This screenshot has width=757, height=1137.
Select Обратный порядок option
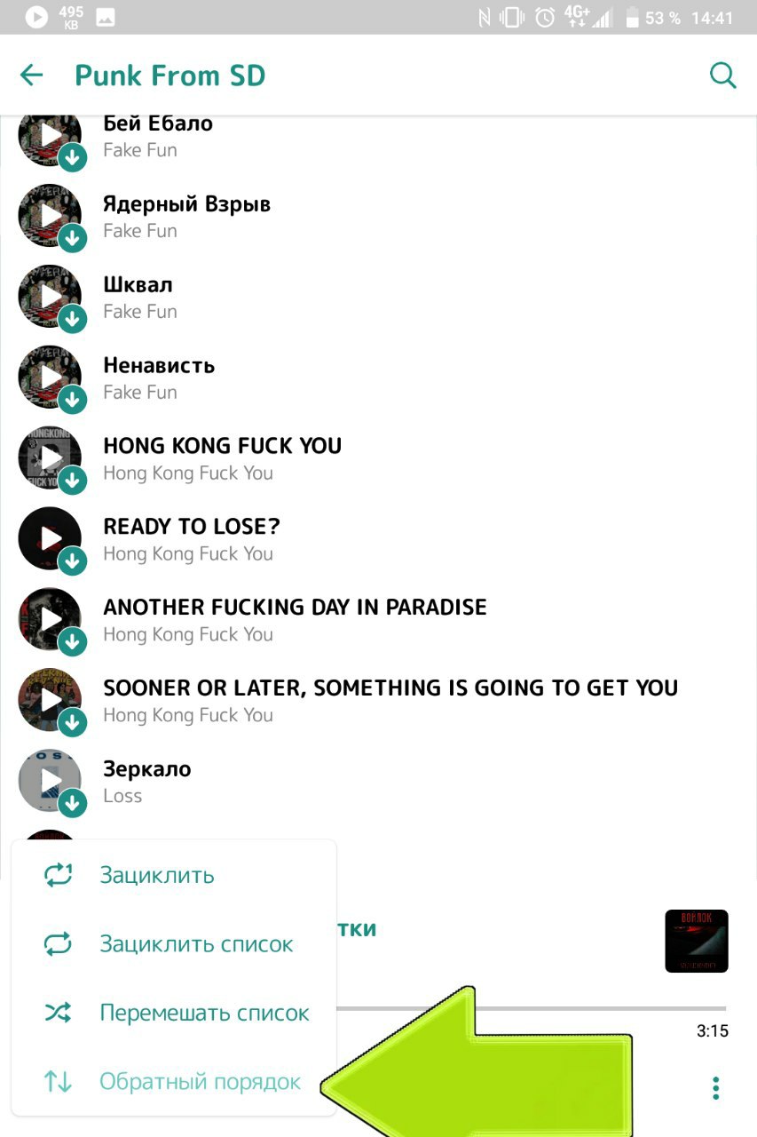point(174,1082)
